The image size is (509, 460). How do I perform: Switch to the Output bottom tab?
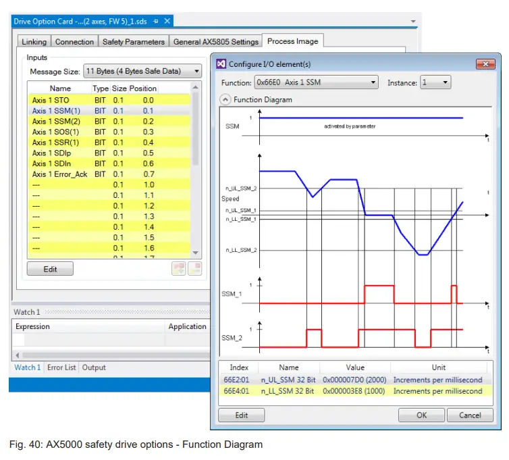point(94,367)
